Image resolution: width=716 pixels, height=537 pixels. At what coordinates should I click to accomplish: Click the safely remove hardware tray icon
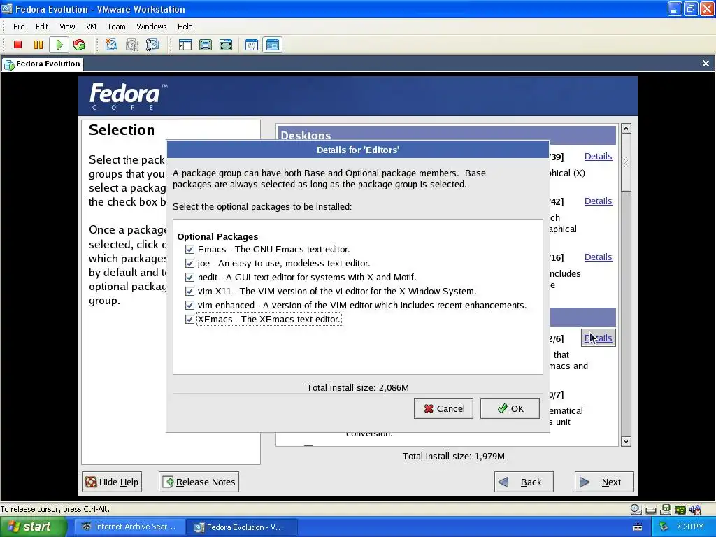click(x=664, y=527)
